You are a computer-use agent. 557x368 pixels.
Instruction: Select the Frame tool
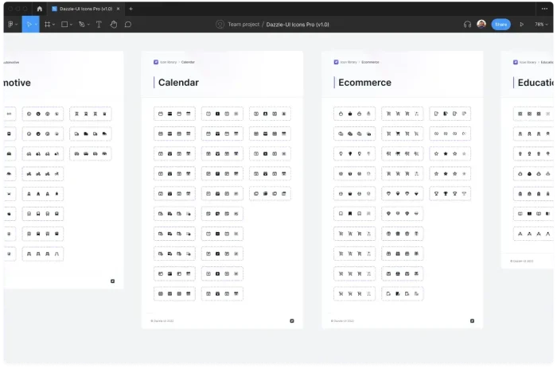[x=47, y=25]
